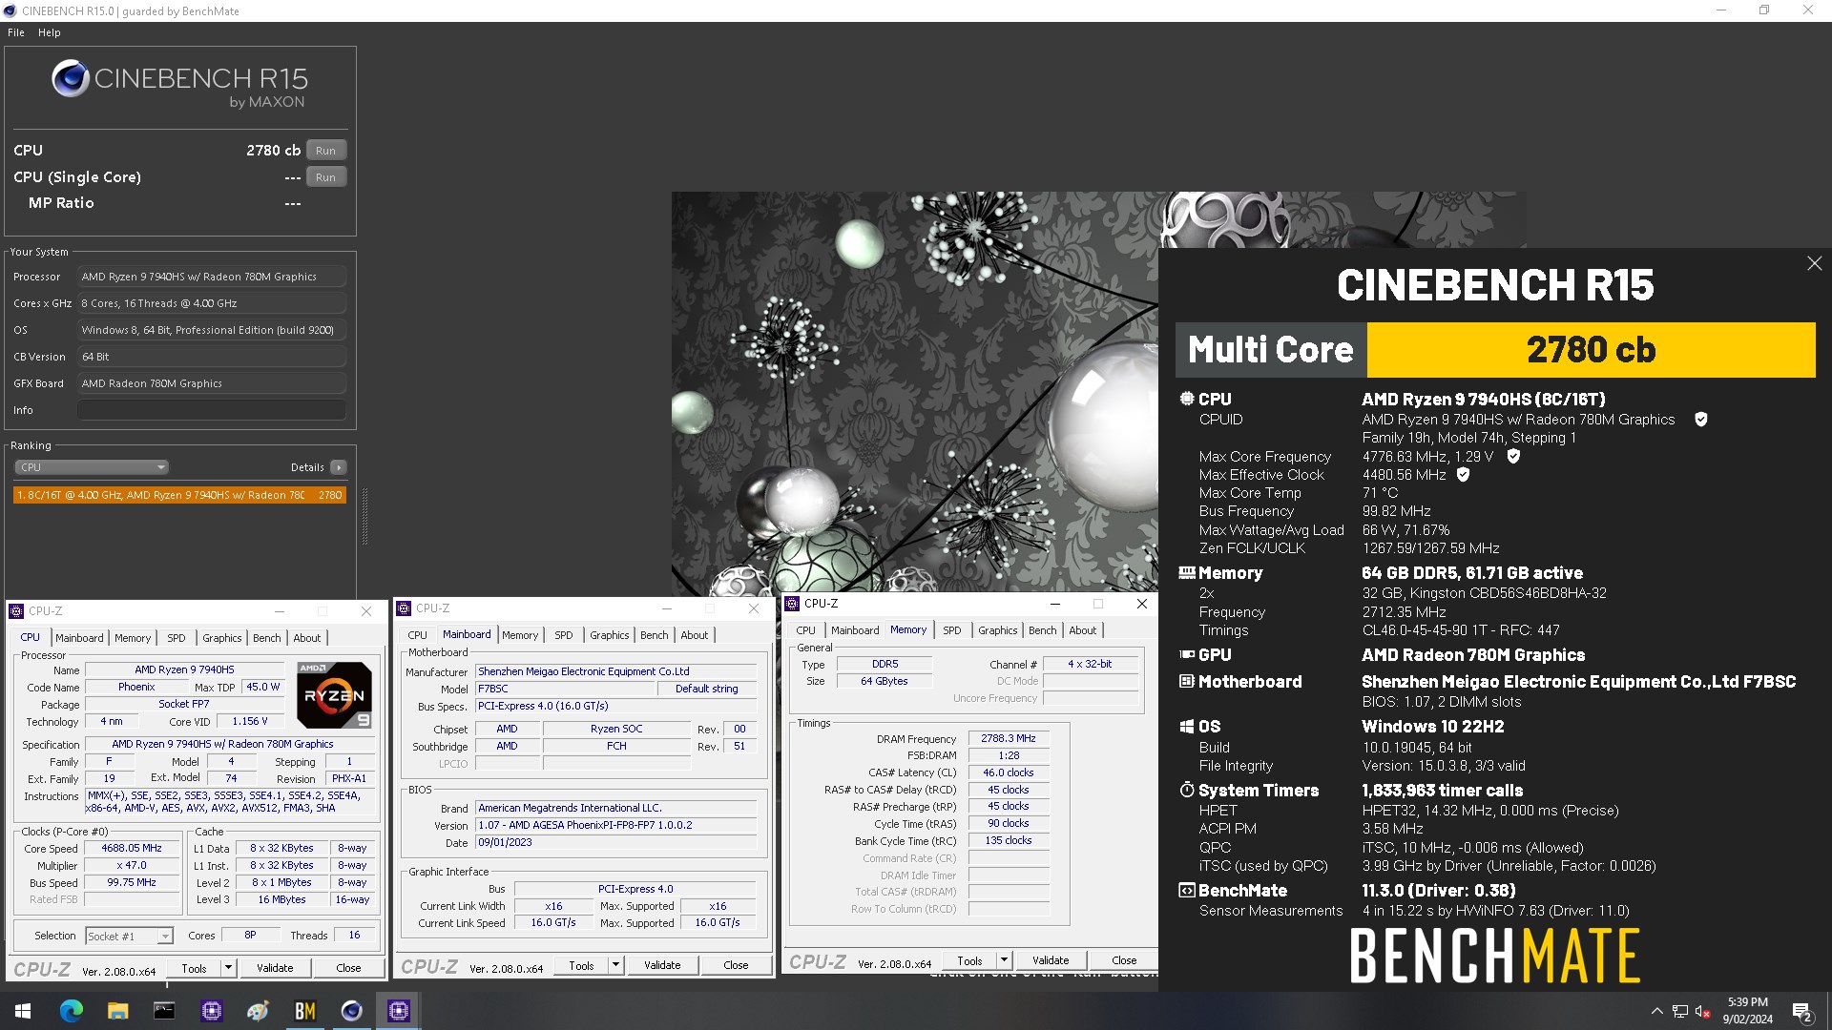1832x1030 pixels.
Task: Click the Windows logo icon beside OS heading
Action: point(1187,727)
